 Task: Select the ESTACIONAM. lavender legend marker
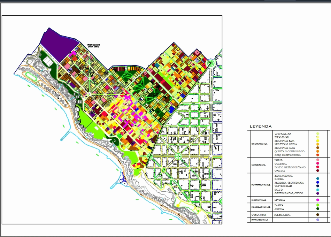(x=317, y=219)
